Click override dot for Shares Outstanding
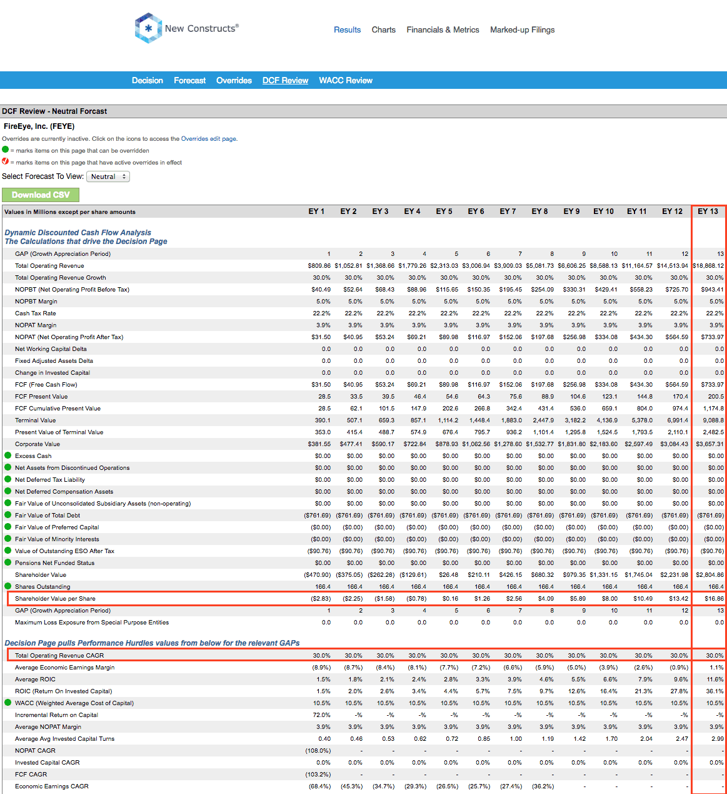The height and width of the screenshot is (794, 727). tap(8, 586)
